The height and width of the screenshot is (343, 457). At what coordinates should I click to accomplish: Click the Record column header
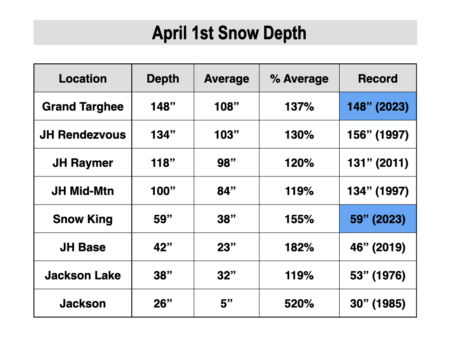click(378, 78)
